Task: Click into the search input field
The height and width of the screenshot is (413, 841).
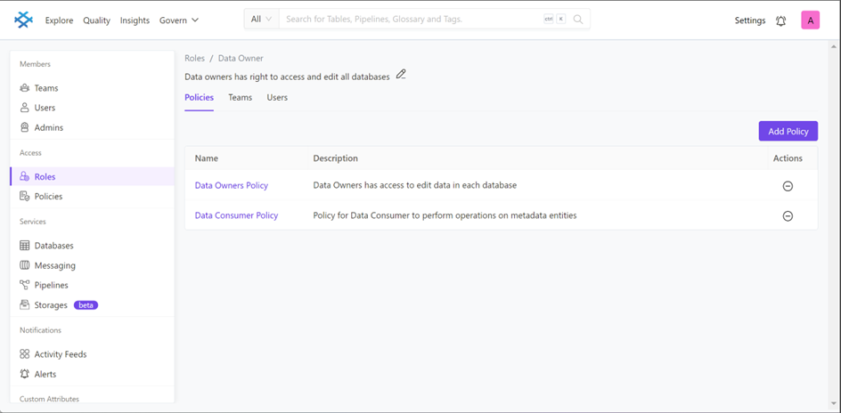Action: (410, 19)
